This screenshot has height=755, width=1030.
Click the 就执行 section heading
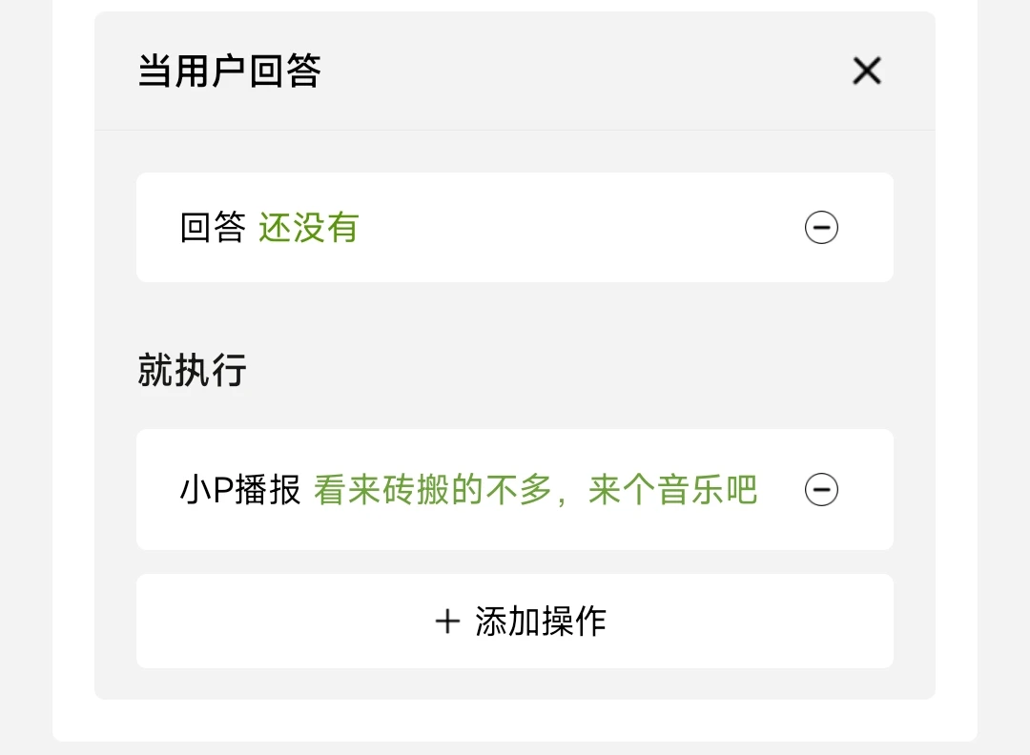click(192, 370)
